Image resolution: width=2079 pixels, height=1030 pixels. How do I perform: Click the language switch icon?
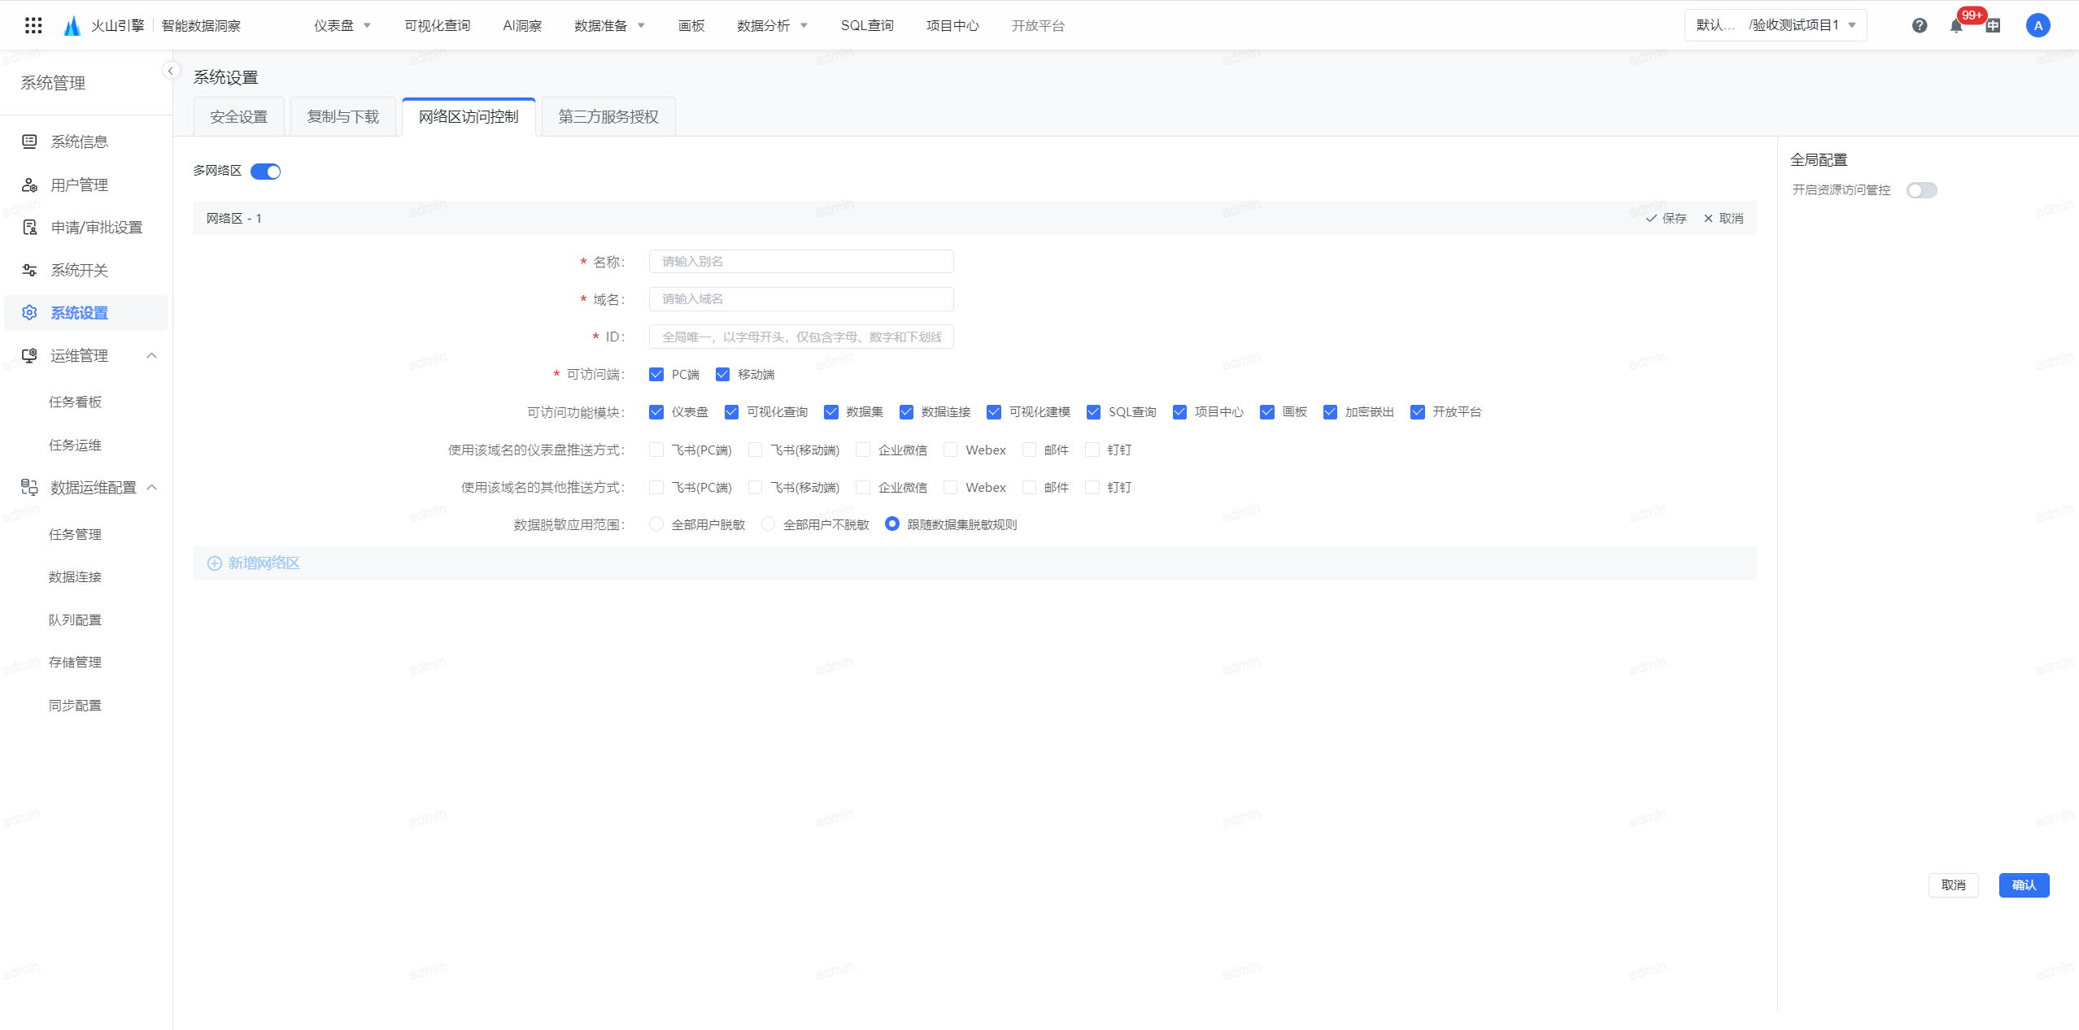tap(1993, 26)
